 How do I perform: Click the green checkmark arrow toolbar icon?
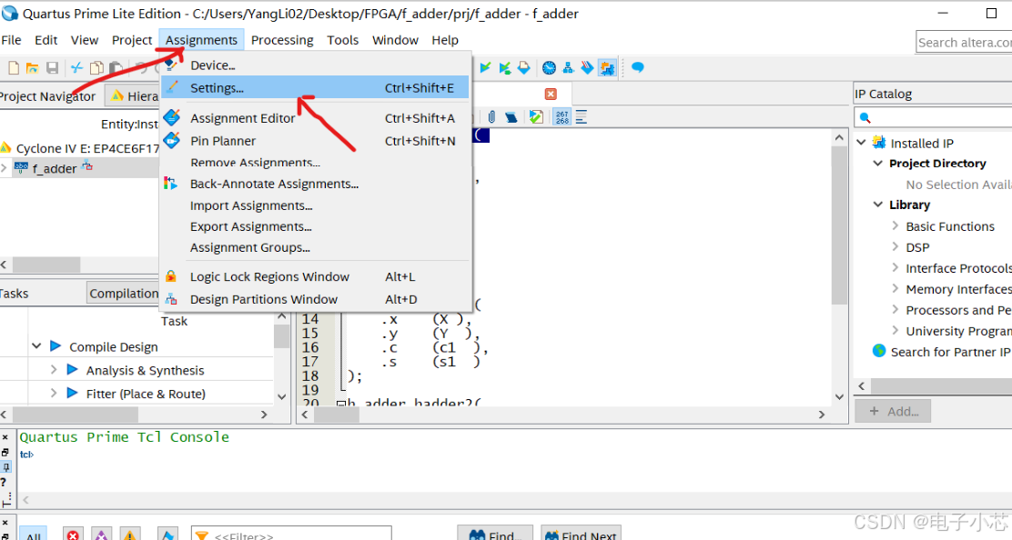click(485, 67)
